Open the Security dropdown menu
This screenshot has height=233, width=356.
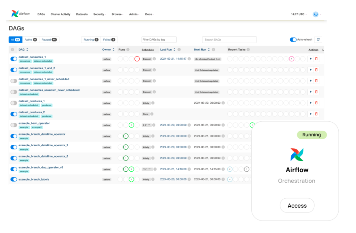99,14
